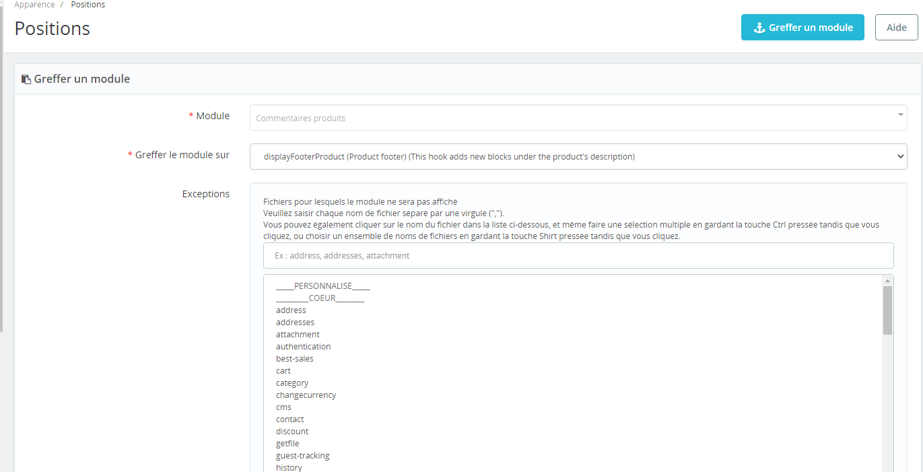Click the scroll-up arrow of exceptions list

tap(887, 280)
